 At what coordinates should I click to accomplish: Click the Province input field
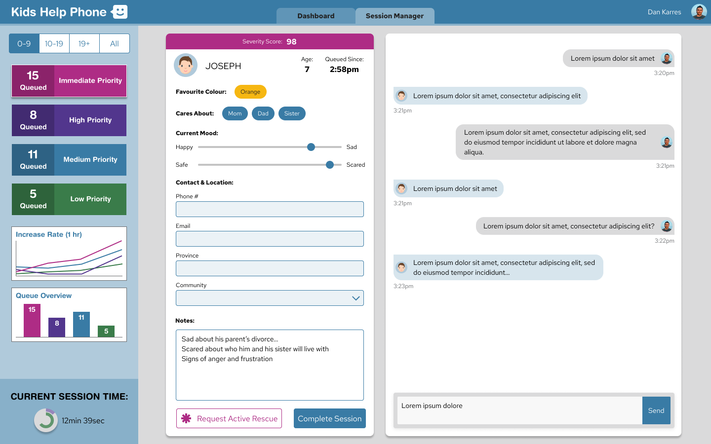point(270,268)
